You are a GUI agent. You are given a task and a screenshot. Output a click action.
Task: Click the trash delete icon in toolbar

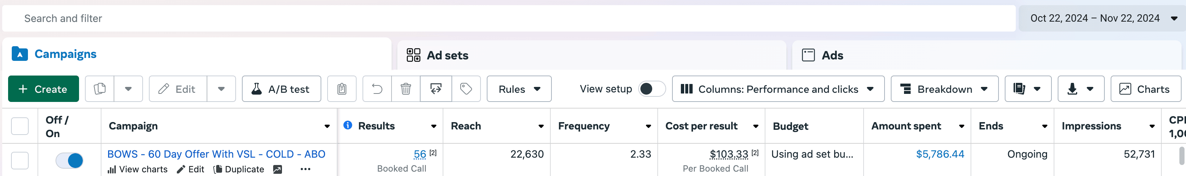(406, 89)
